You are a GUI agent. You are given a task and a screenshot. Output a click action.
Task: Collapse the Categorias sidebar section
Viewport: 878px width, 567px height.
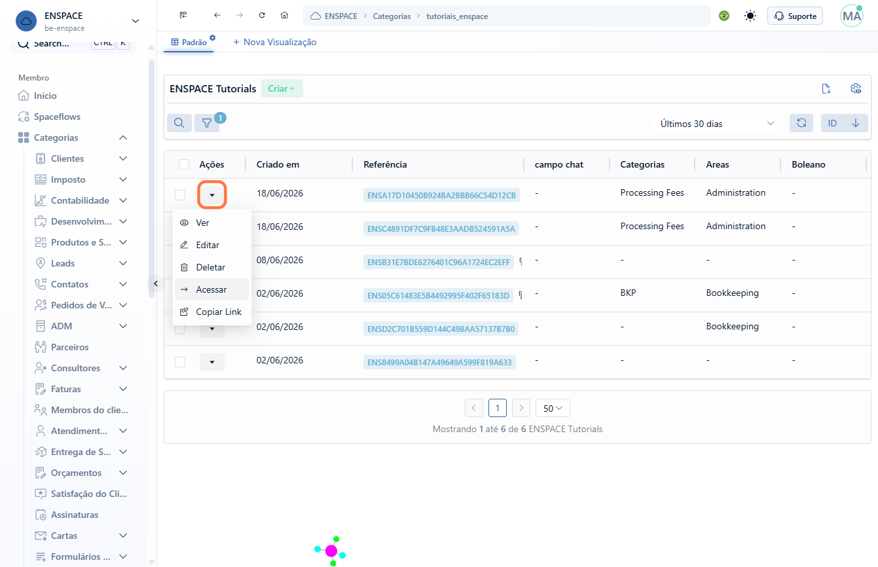coord(122,137)
